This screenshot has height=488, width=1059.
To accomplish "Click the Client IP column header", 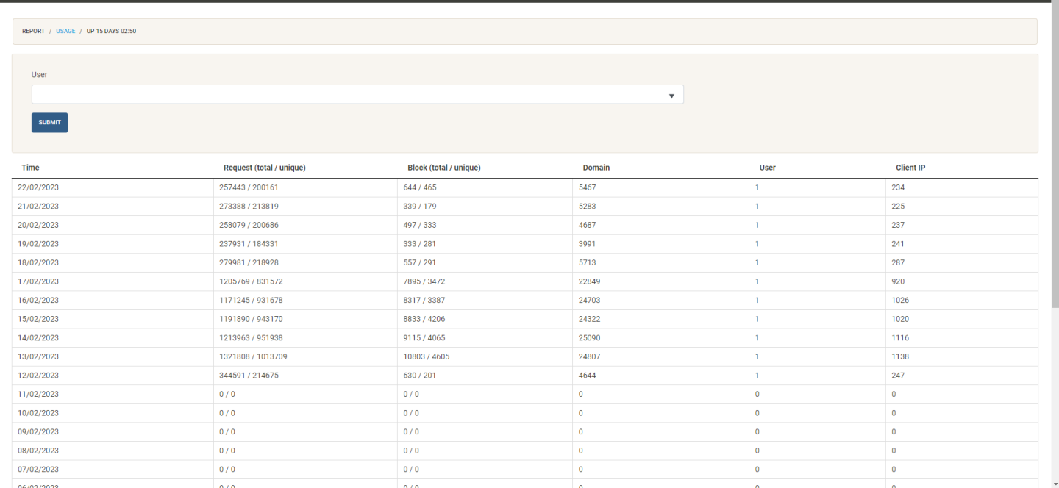I will 910,168.
